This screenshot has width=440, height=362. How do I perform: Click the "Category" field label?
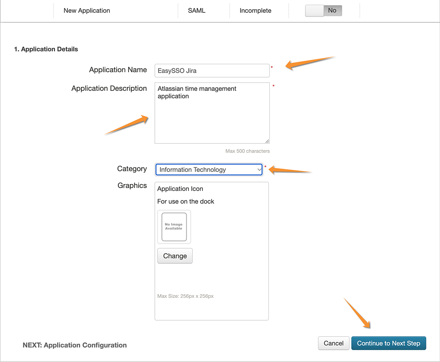[132, 169]
